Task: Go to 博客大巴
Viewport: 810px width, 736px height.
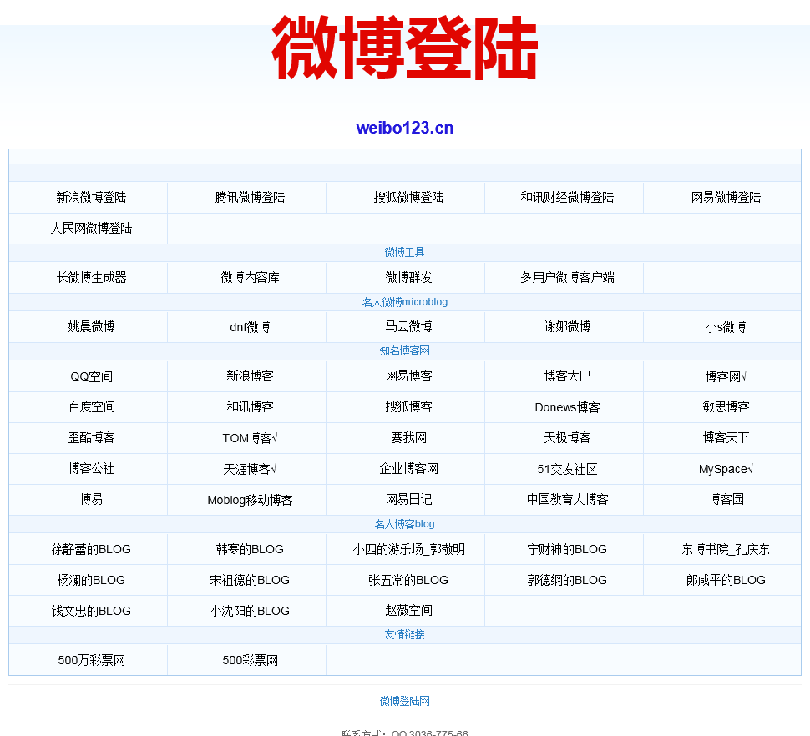Action: pos(567,376)
